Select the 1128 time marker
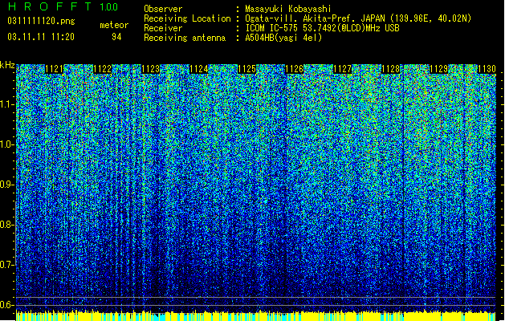Viewport: 505px width, 321px height. coord(390,69)
